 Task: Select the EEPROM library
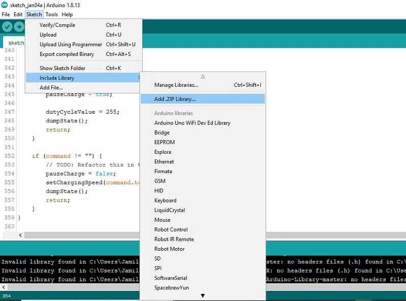click(x=165, y=142)
